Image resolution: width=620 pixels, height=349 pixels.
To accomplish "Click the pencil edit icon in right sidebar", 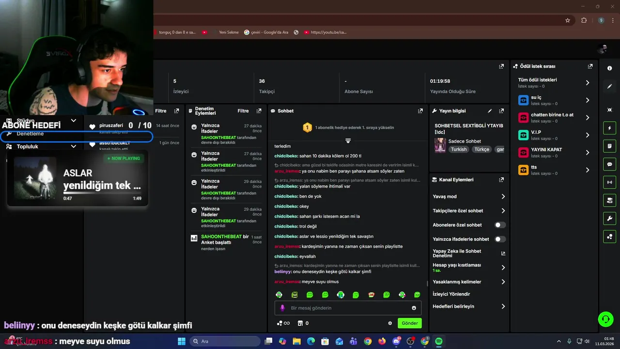I will [609, 86].
